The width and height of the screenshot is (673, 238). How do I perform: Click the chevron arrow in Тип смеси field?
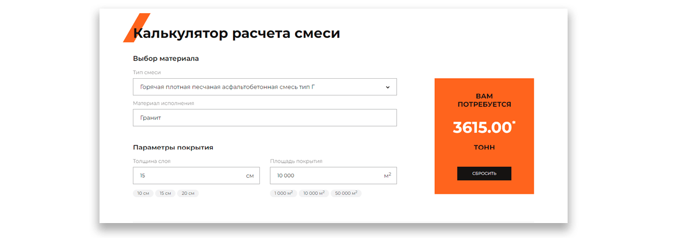pyautogui.click(x=387, y=87)
